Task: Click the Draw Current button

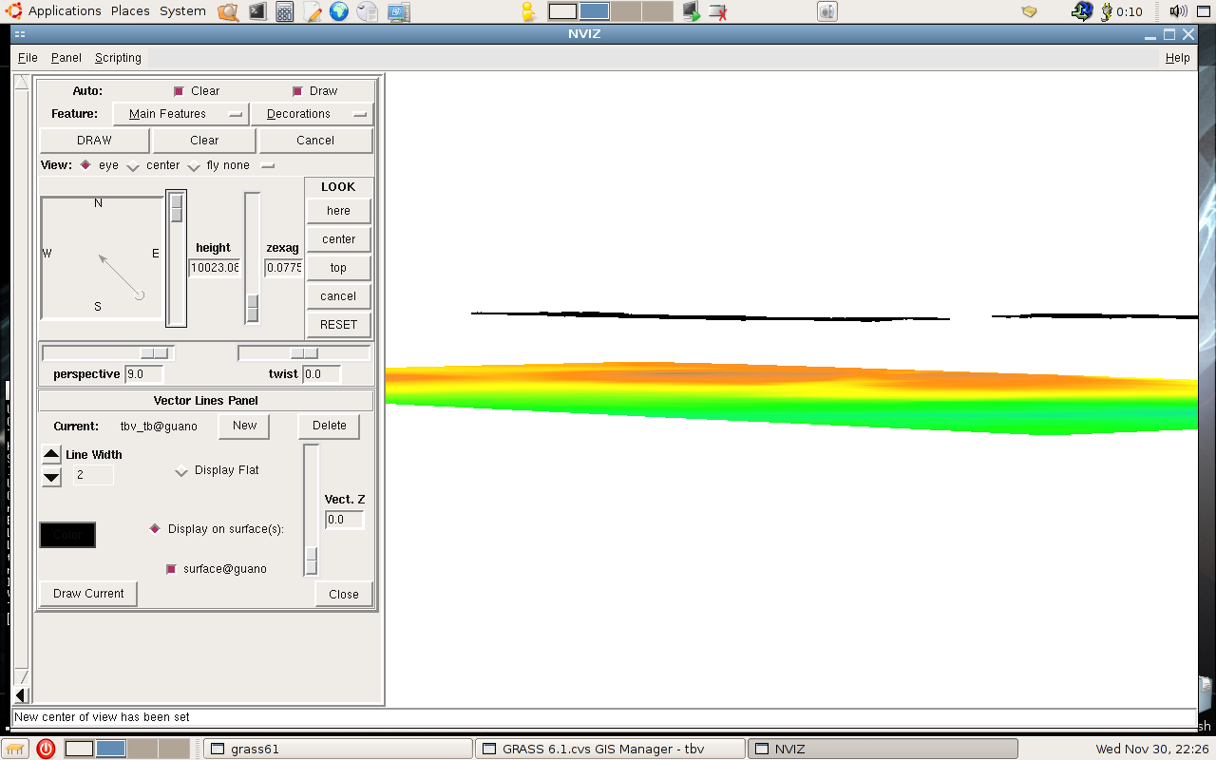Action: [x=88, y=594]
